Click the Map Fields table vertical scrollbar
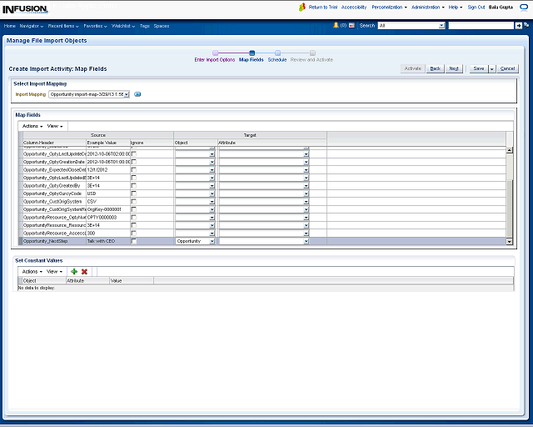The height and width of the screenshot is (427, 533). point(510,200)
